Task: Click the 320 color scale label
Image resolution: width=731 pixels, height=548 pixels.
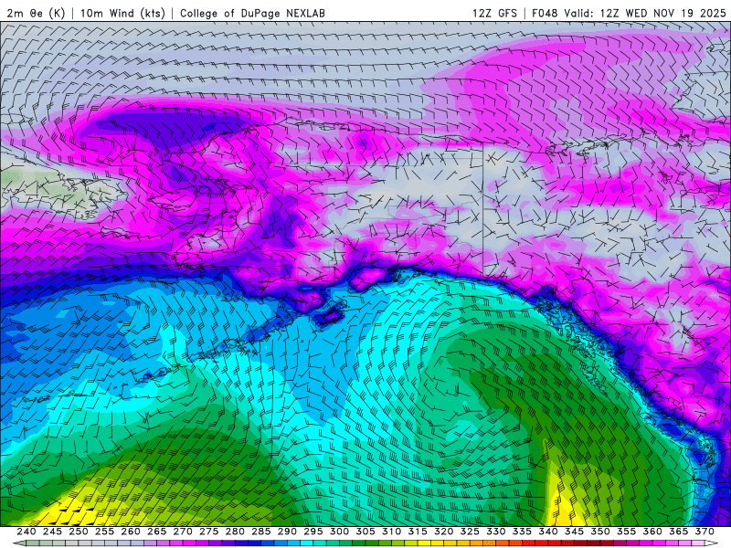Action: [444, 532]
